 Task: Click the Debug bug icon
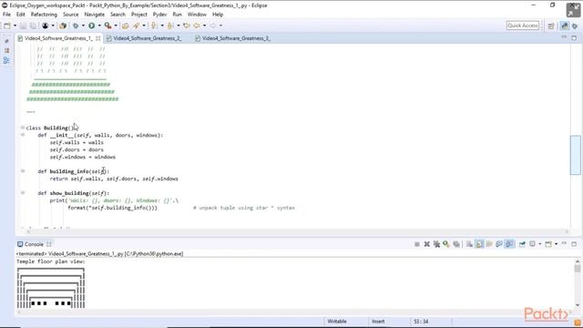76,26
